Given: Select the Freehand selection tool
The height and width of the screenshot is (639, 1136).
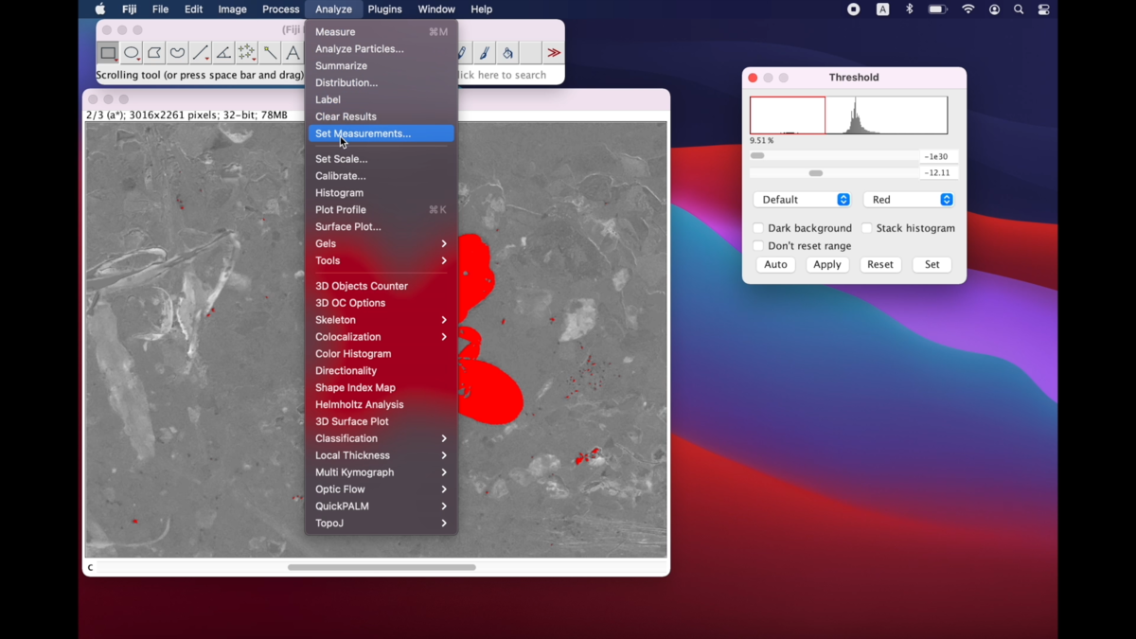Looking at the screenshot, I should pos(177,53).
